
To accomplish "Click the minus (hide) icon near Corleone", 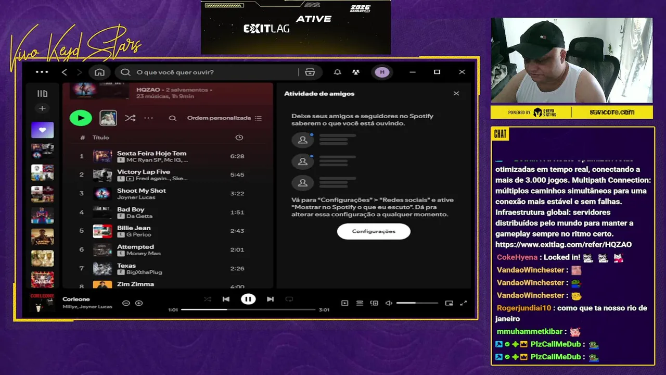I will pyautogui.click(x=126, y=303).
